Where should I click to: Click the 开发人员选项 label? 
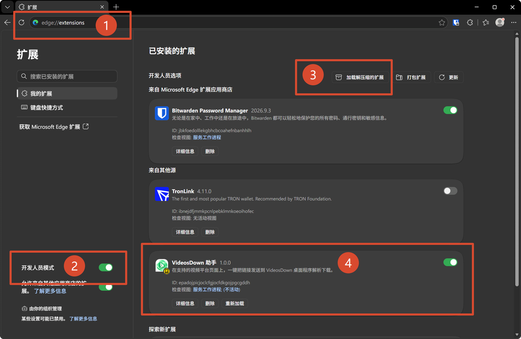[165, 76]
